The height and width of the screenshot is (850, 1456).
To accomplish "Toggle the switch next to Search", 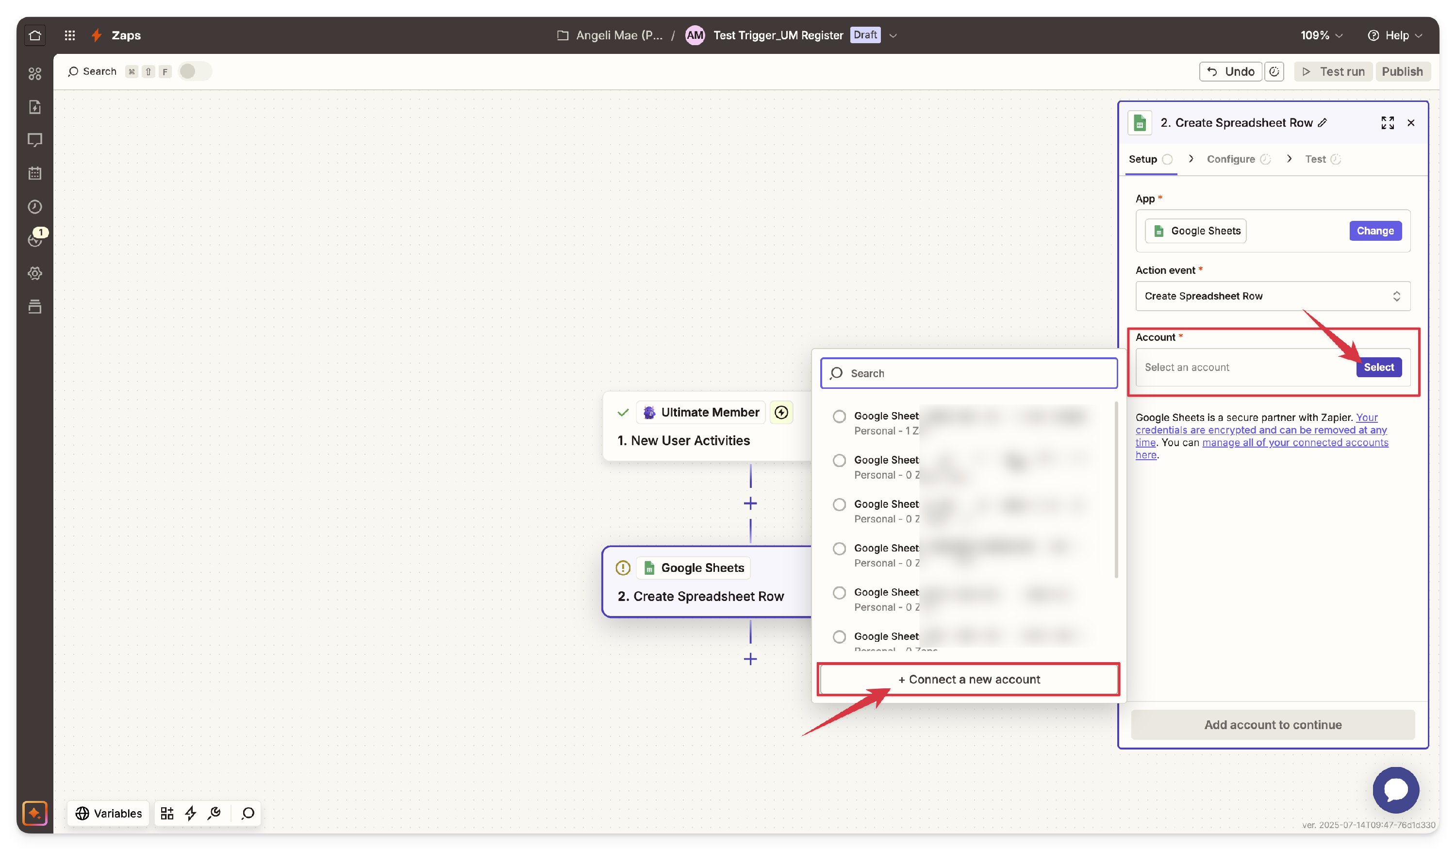I will pyautogui.click(x=195, y=71).
